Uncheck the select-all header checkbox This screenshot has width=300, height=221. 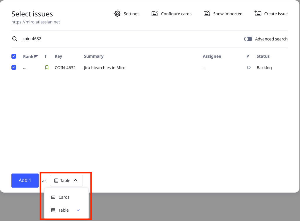(14, 56)
